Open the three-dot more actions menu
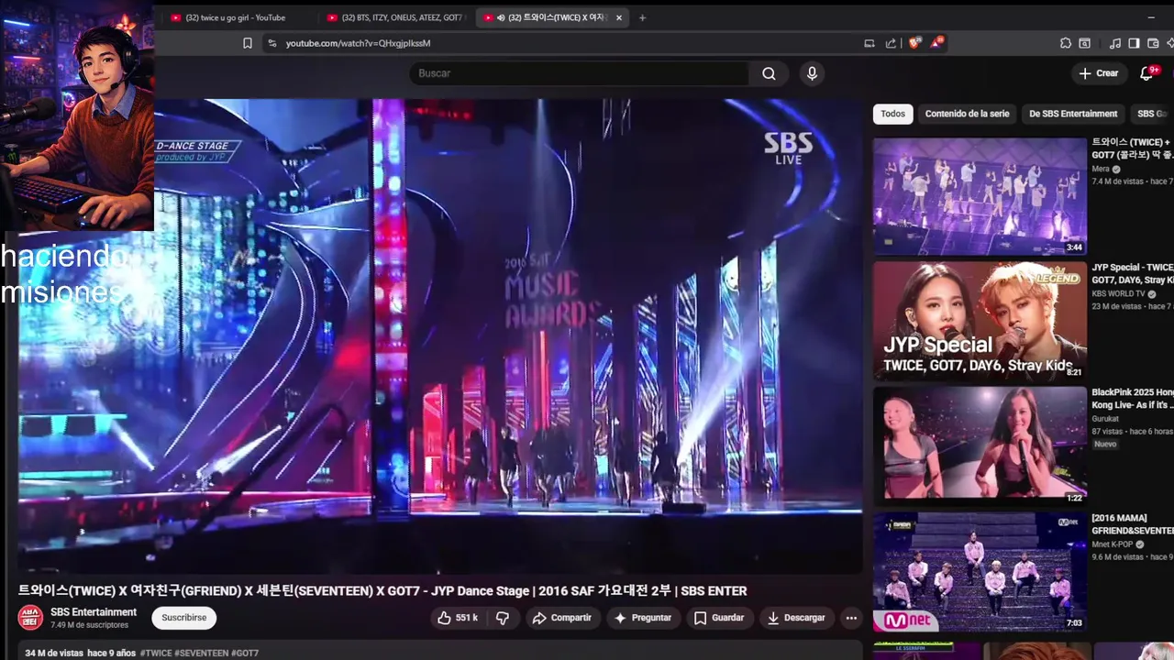 tap(851, 618)
